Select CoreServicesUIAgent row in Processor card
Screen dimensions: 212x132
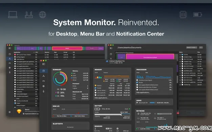154,80
